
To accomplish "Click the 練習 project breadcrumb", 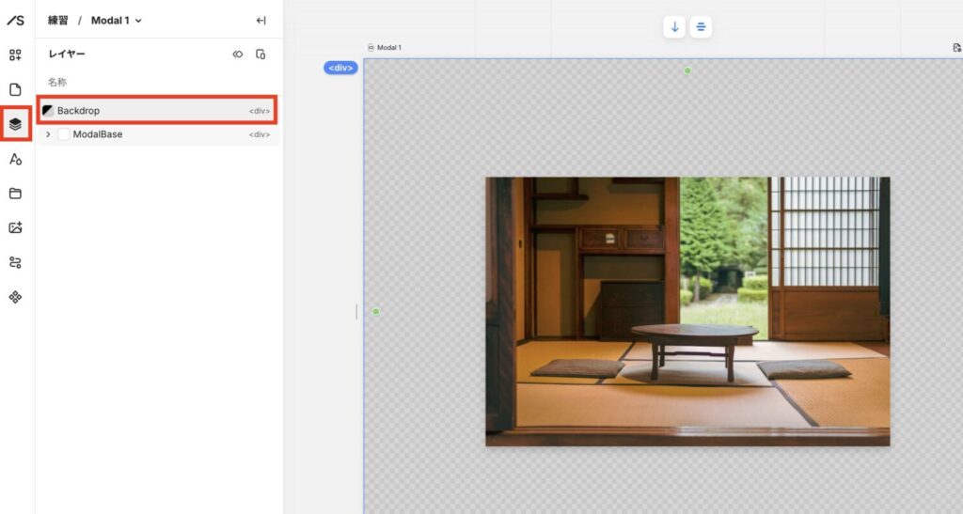I will tap(58, 21).
